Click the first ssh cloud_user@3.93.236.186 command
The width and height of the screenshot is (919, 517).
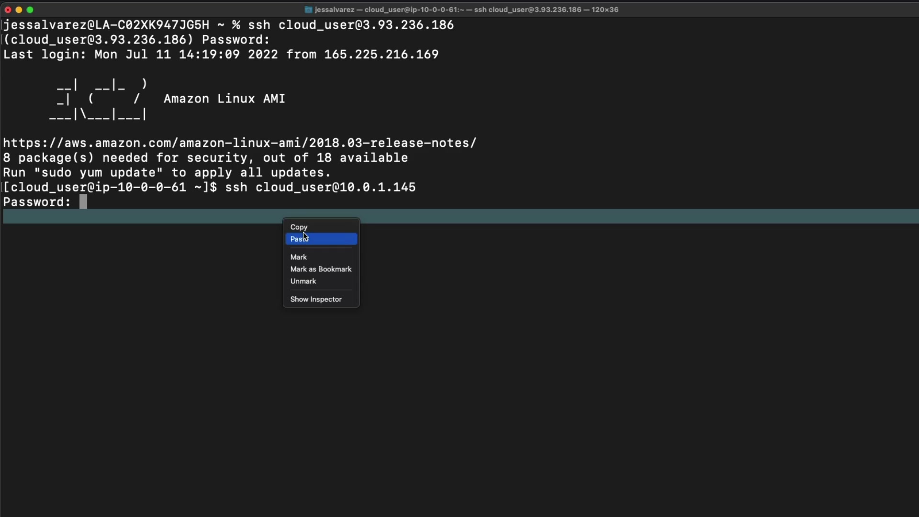pyautogui.click(x=350, y=25)
